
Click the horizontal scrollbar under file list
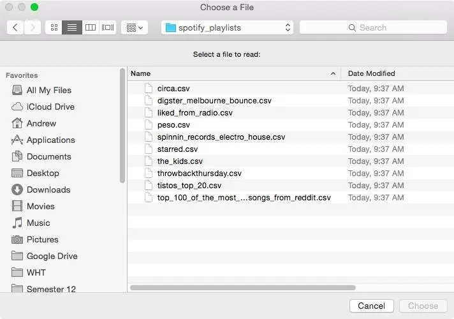pos(243,288)
